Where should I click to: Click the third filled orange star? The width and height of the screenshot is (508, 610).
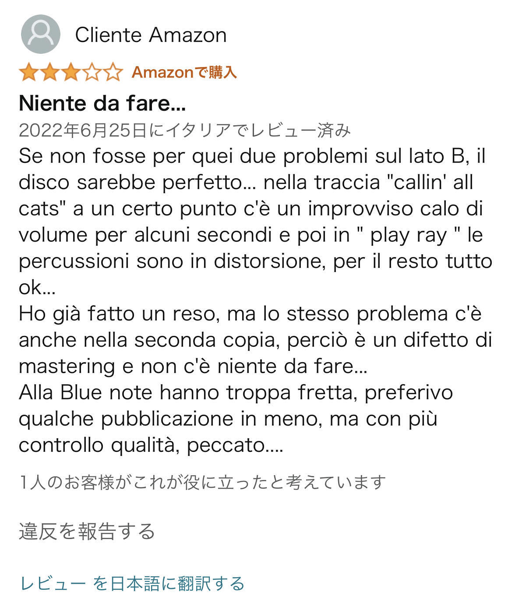click(x=71, y=72)
